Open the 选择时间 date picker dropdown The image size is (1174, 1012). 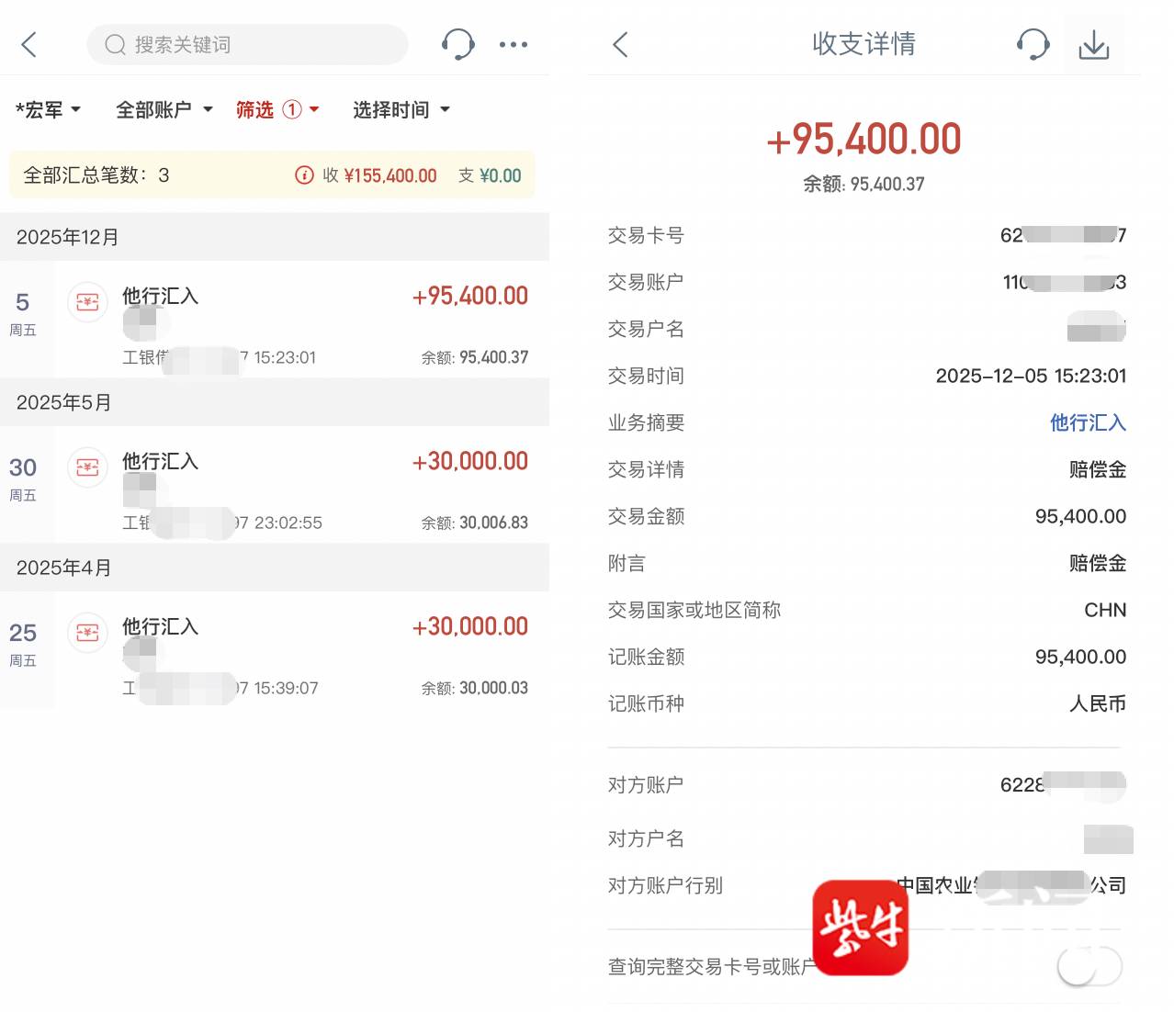click(x=401, y=110)
